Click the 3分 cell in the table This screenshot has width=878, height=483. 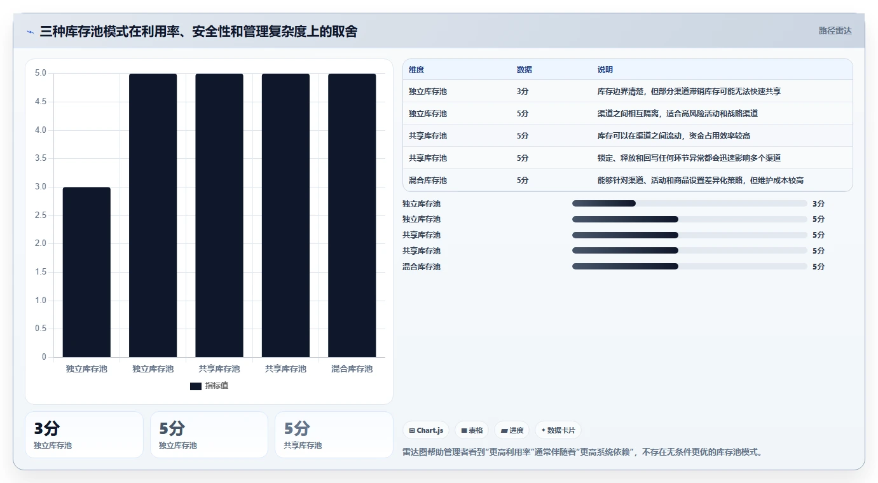523,92
